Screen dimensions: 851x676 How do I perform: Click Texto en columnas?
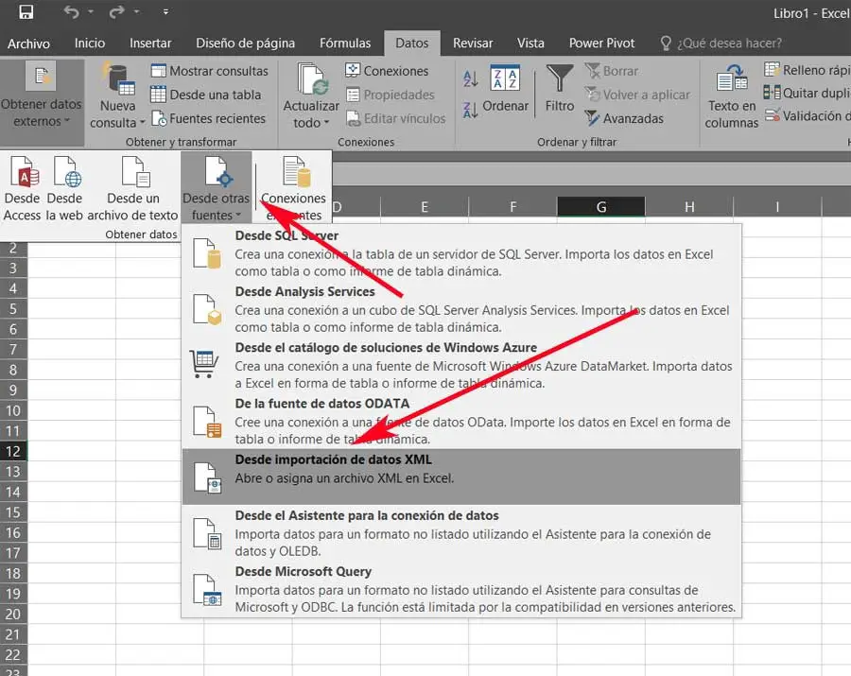point(732,95)
